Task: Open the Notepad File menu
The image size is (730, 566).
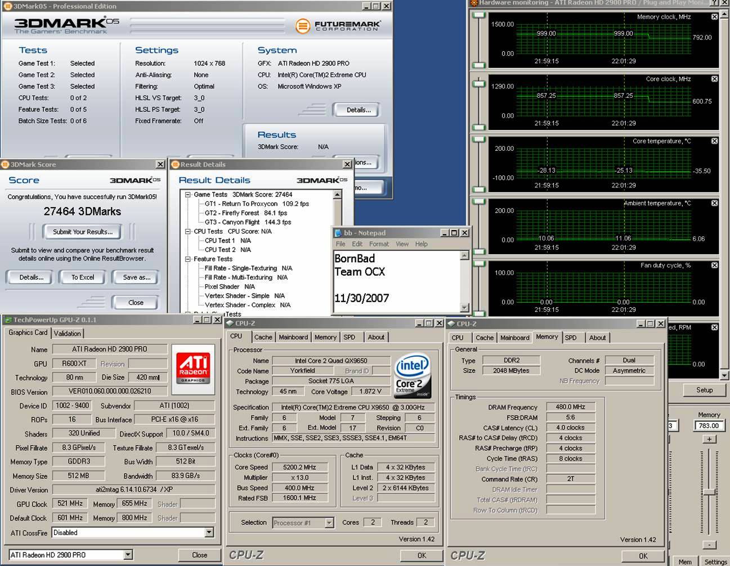Action: [341, 244]
